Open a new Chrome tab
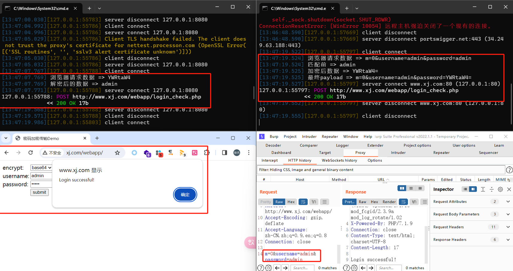The width and height of the screenshot is (513, 271). click(97, 138)
